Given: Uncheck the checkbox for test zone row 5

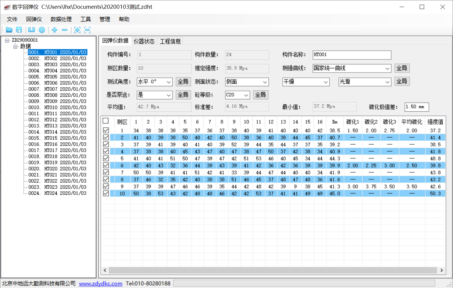Looking at the screenshot, I should point(106,158).
